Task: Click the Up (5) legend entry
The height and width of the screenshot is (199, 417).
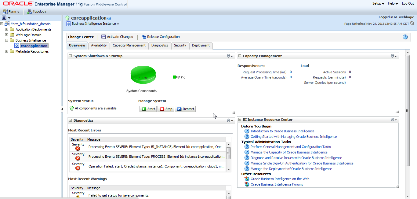Action: (x=179, y=77)
